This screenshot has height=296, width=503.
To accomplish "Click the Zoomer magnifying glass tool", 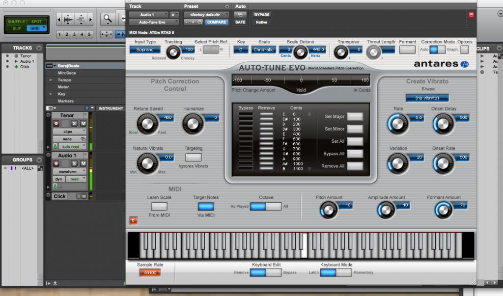I will [107, 19].
